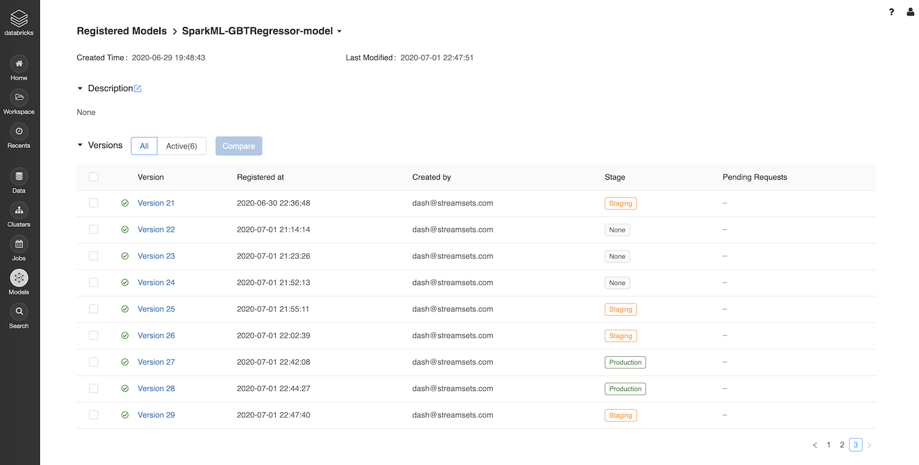Click the green status icon for Version 24

coord(125,283)
